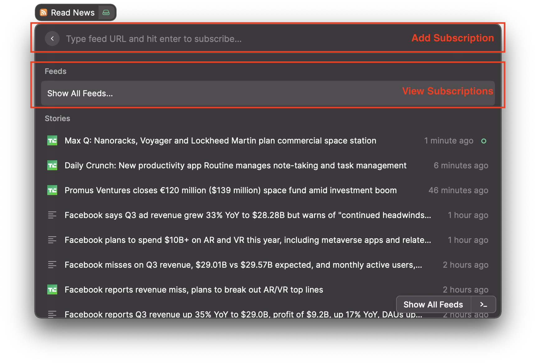This screenshot has height=364, width=536.
Task: Click the Feeds section header
Action: pyautogui.click(x=56, y=71)
